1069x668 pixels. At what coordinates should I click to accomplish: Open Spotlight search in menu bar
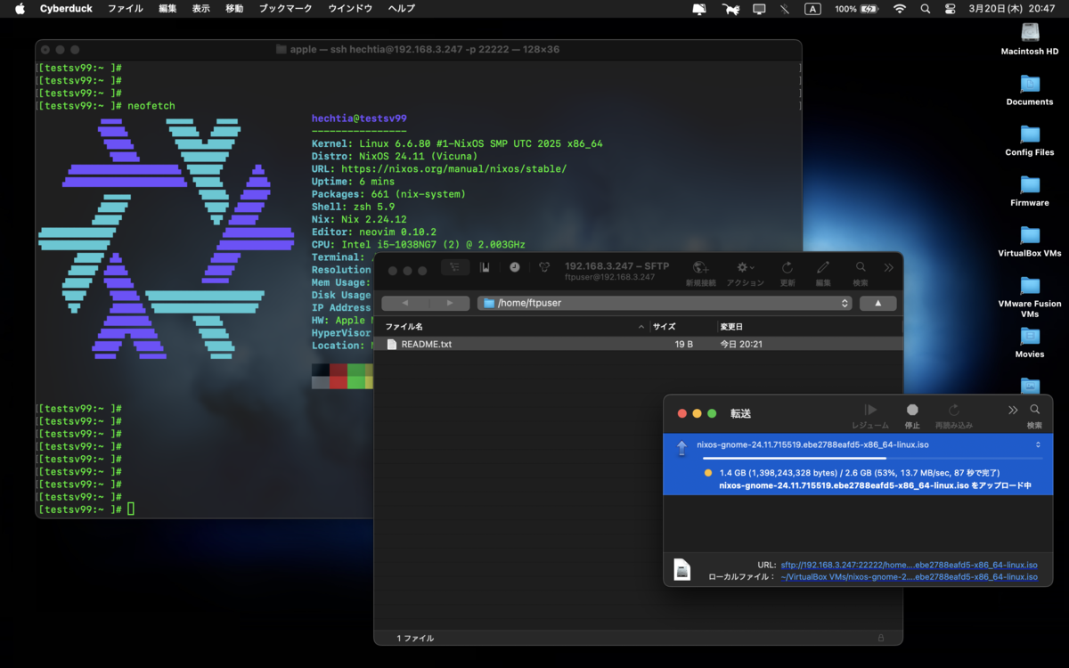click(x=926, y=8)
